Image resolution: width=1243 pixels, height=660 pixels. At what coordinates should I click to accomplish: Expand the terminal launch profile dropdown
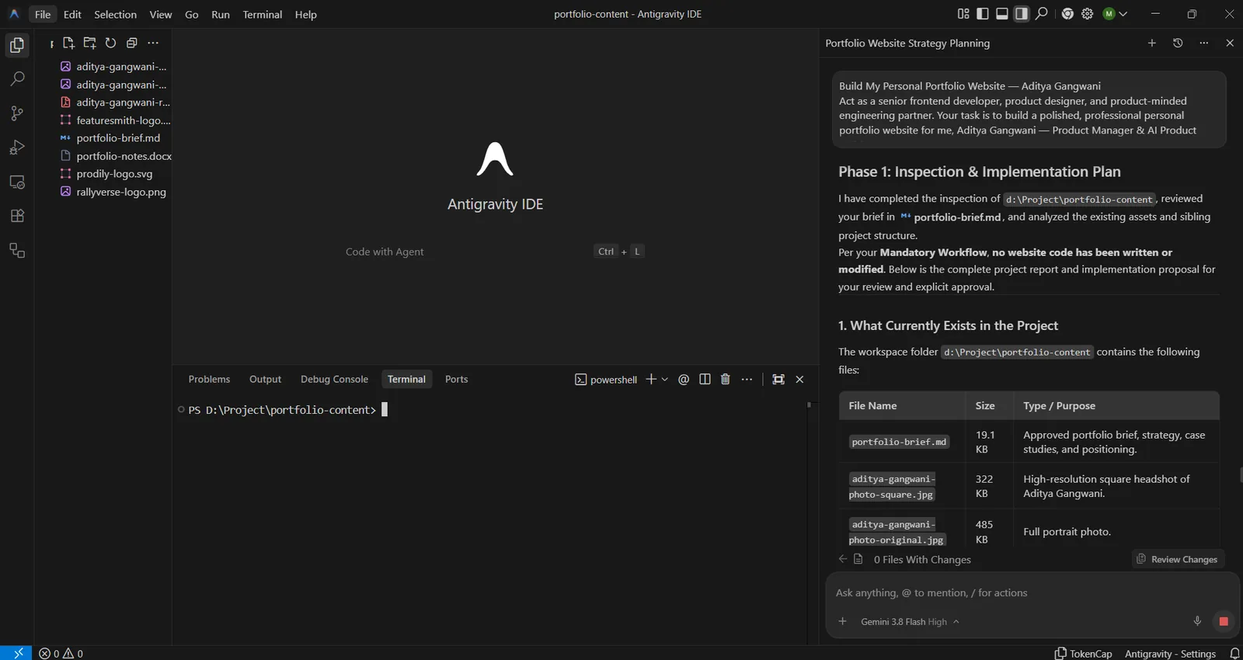(x=665, y=379)
